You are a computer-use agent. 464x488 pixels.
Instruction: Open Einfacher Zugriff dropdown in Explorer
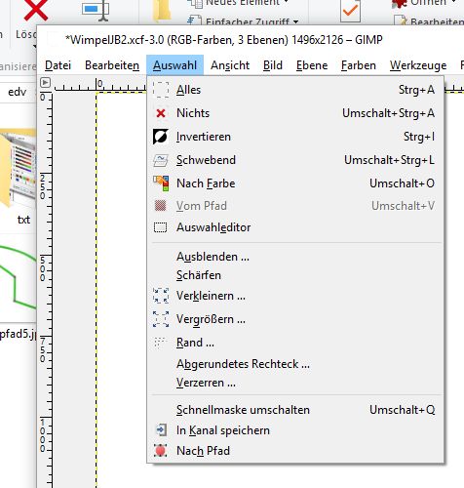[x=243, y=21]
